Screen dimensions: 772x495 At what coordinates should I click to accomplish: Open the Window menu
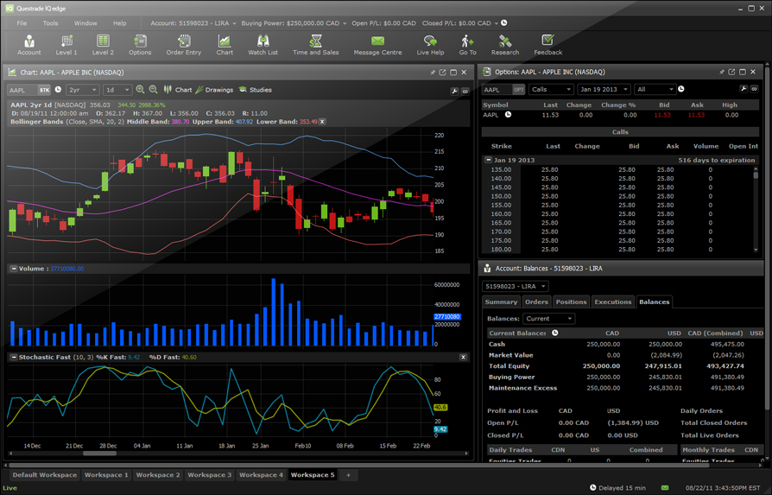(x=85, y=23)
